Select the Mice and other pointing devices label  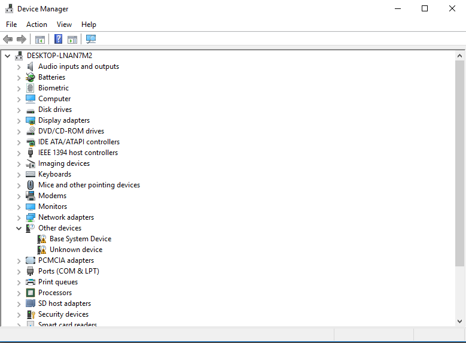[89, 185]
